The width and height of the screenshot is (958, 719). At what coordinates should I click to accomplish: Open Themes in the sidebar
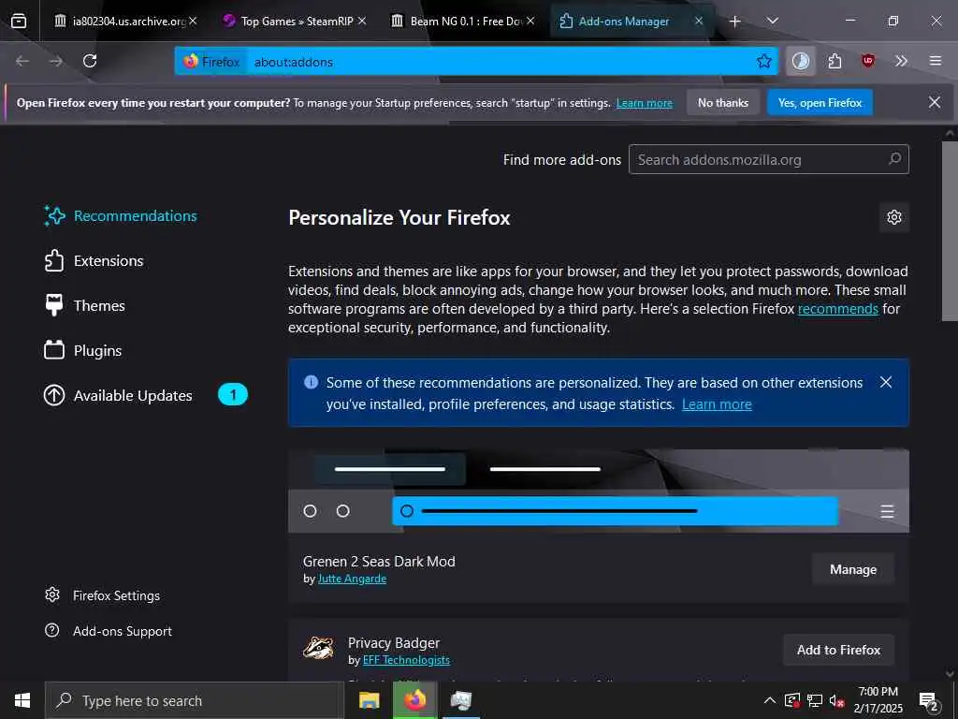(85, 306)
